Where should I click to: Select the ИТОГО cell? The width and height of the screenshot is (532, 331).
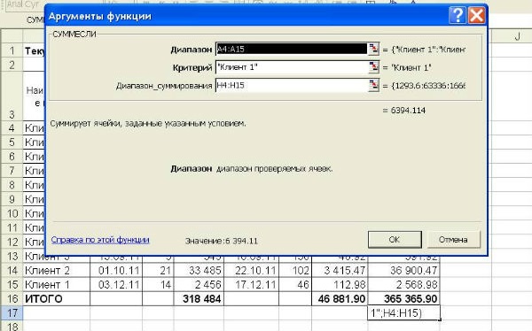[x=57, y=299]
